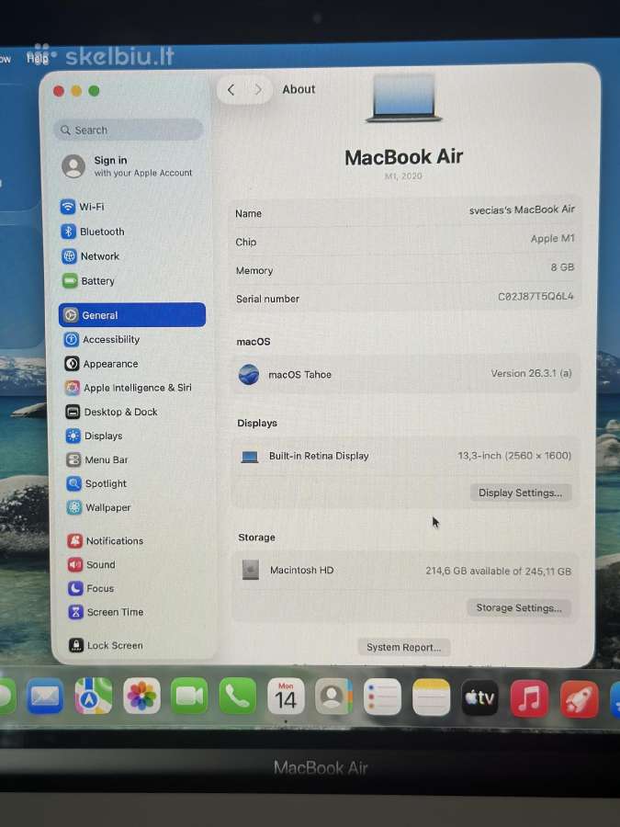Select Network in the sidebar
The image size is (620, 827).
click(90, 256)
